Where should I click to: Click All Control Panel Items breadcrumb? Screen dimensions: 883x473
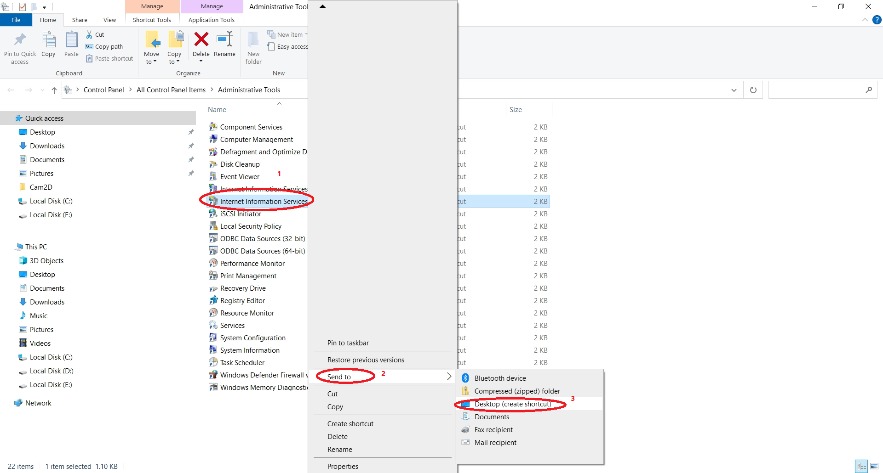click(x=171, y=90)
